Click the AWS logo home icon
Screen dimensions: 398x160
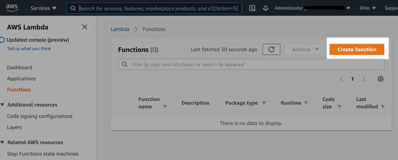[12, 8]
